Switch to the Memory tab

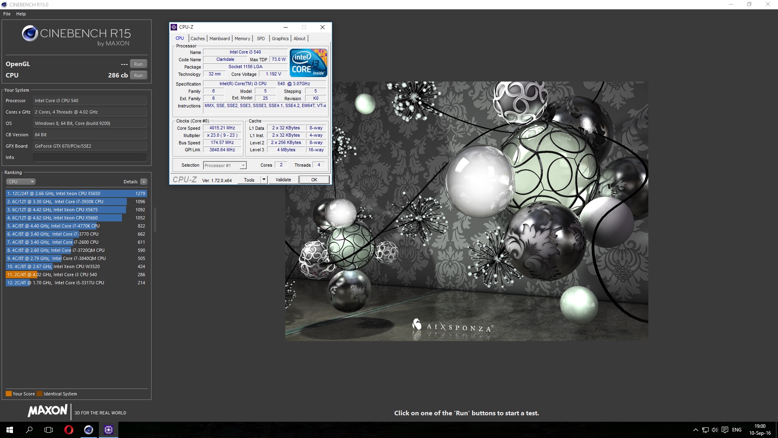(242, 38)
